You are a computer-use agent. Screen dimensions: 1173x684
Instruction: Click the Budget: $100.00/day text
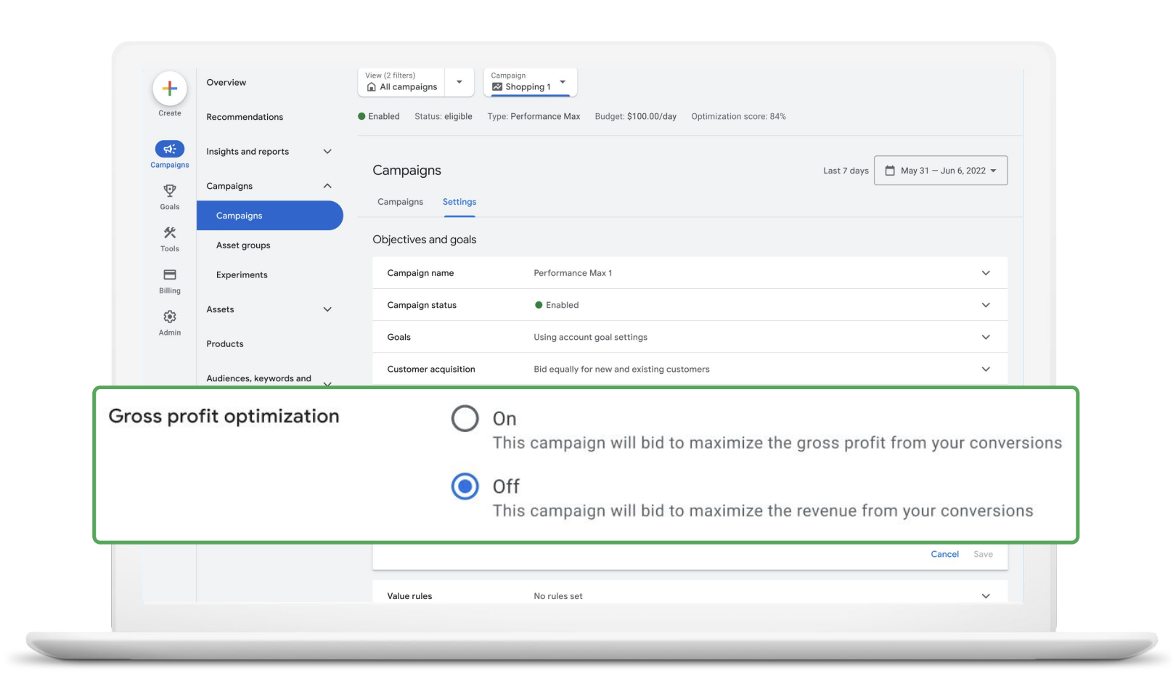point(635,116)
